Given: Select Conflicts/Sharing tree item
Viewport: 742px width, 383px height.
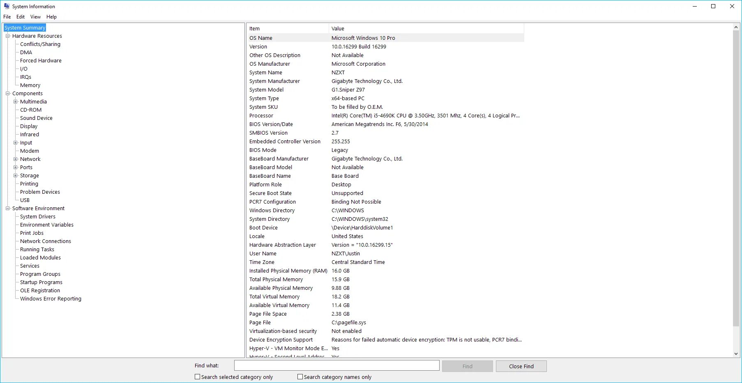Looking at the screenshot, I should click(40, 44).
